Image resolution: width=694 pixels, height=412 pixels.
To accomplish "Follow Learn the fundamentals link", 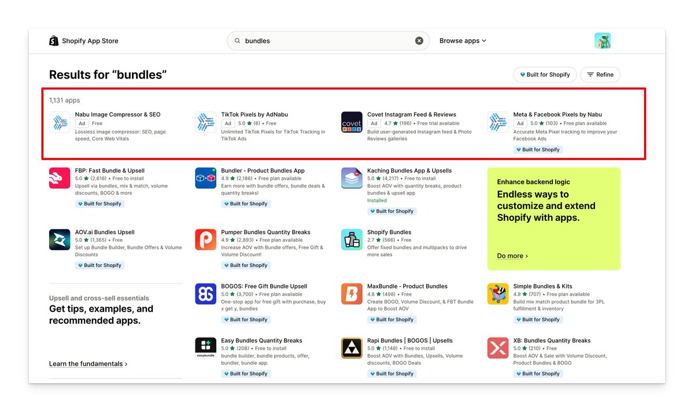I will (88, 364).
